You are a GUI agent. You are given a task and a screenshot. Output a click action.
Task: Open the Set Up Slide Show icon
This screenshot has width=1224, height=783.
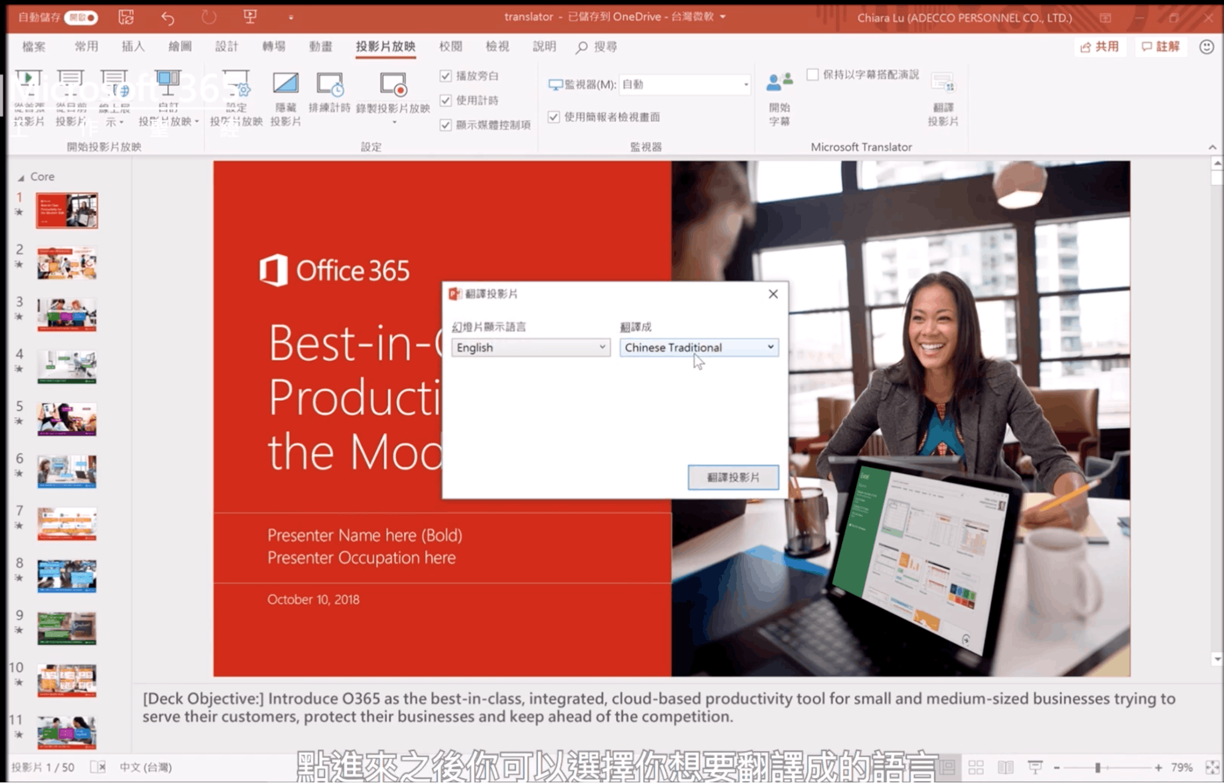click(x=236, y=83)
